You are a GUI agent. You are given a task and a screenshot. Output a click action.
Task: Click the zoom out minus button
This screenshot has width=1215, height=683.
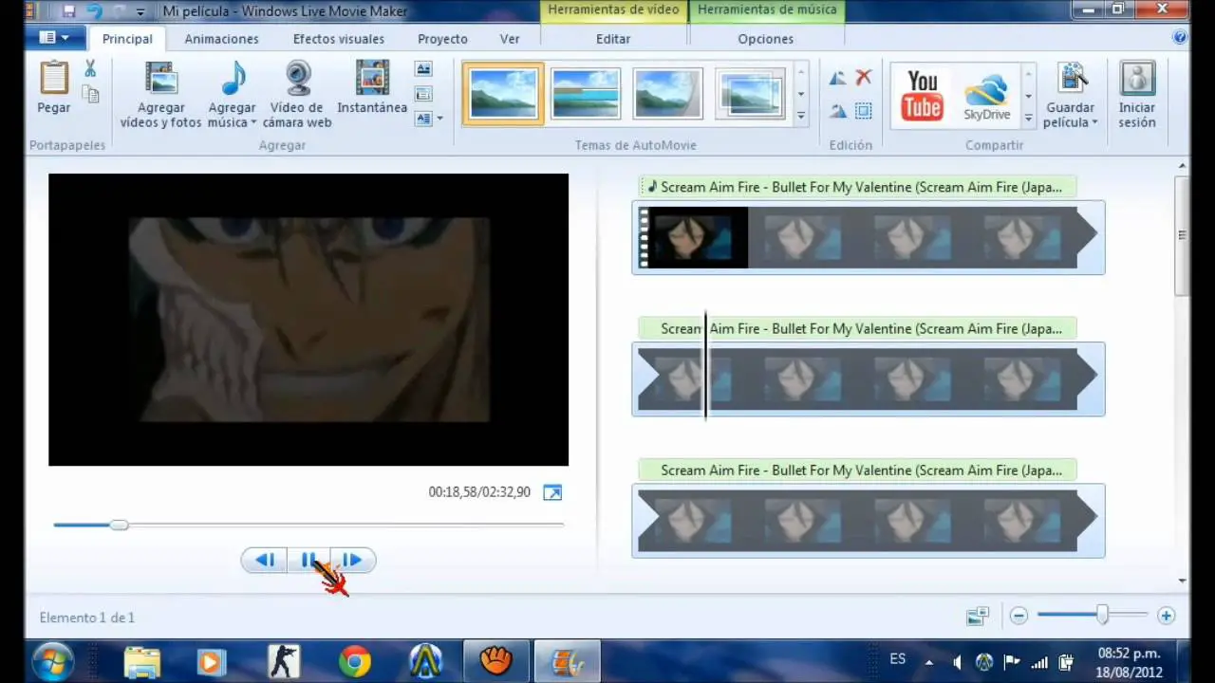pos(1019,616)
